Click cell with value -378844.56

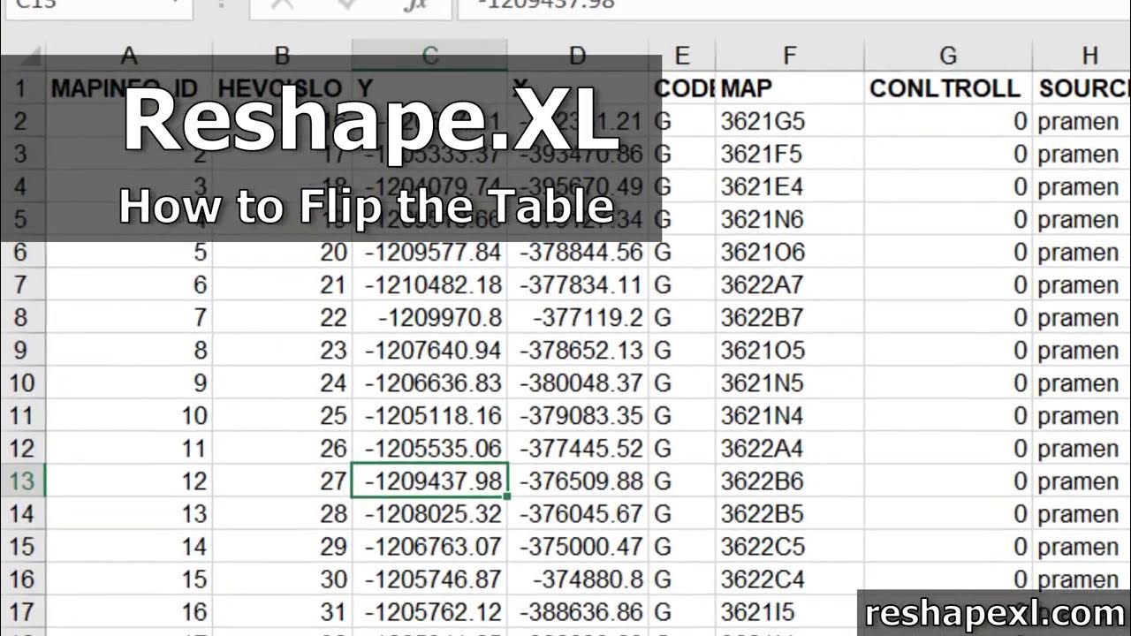click(x=578, y=253)
